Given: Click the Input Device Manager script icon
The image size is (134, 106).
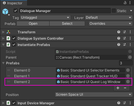Looking at the screenshot, I should pyautogui.click(x=8, y=103).
